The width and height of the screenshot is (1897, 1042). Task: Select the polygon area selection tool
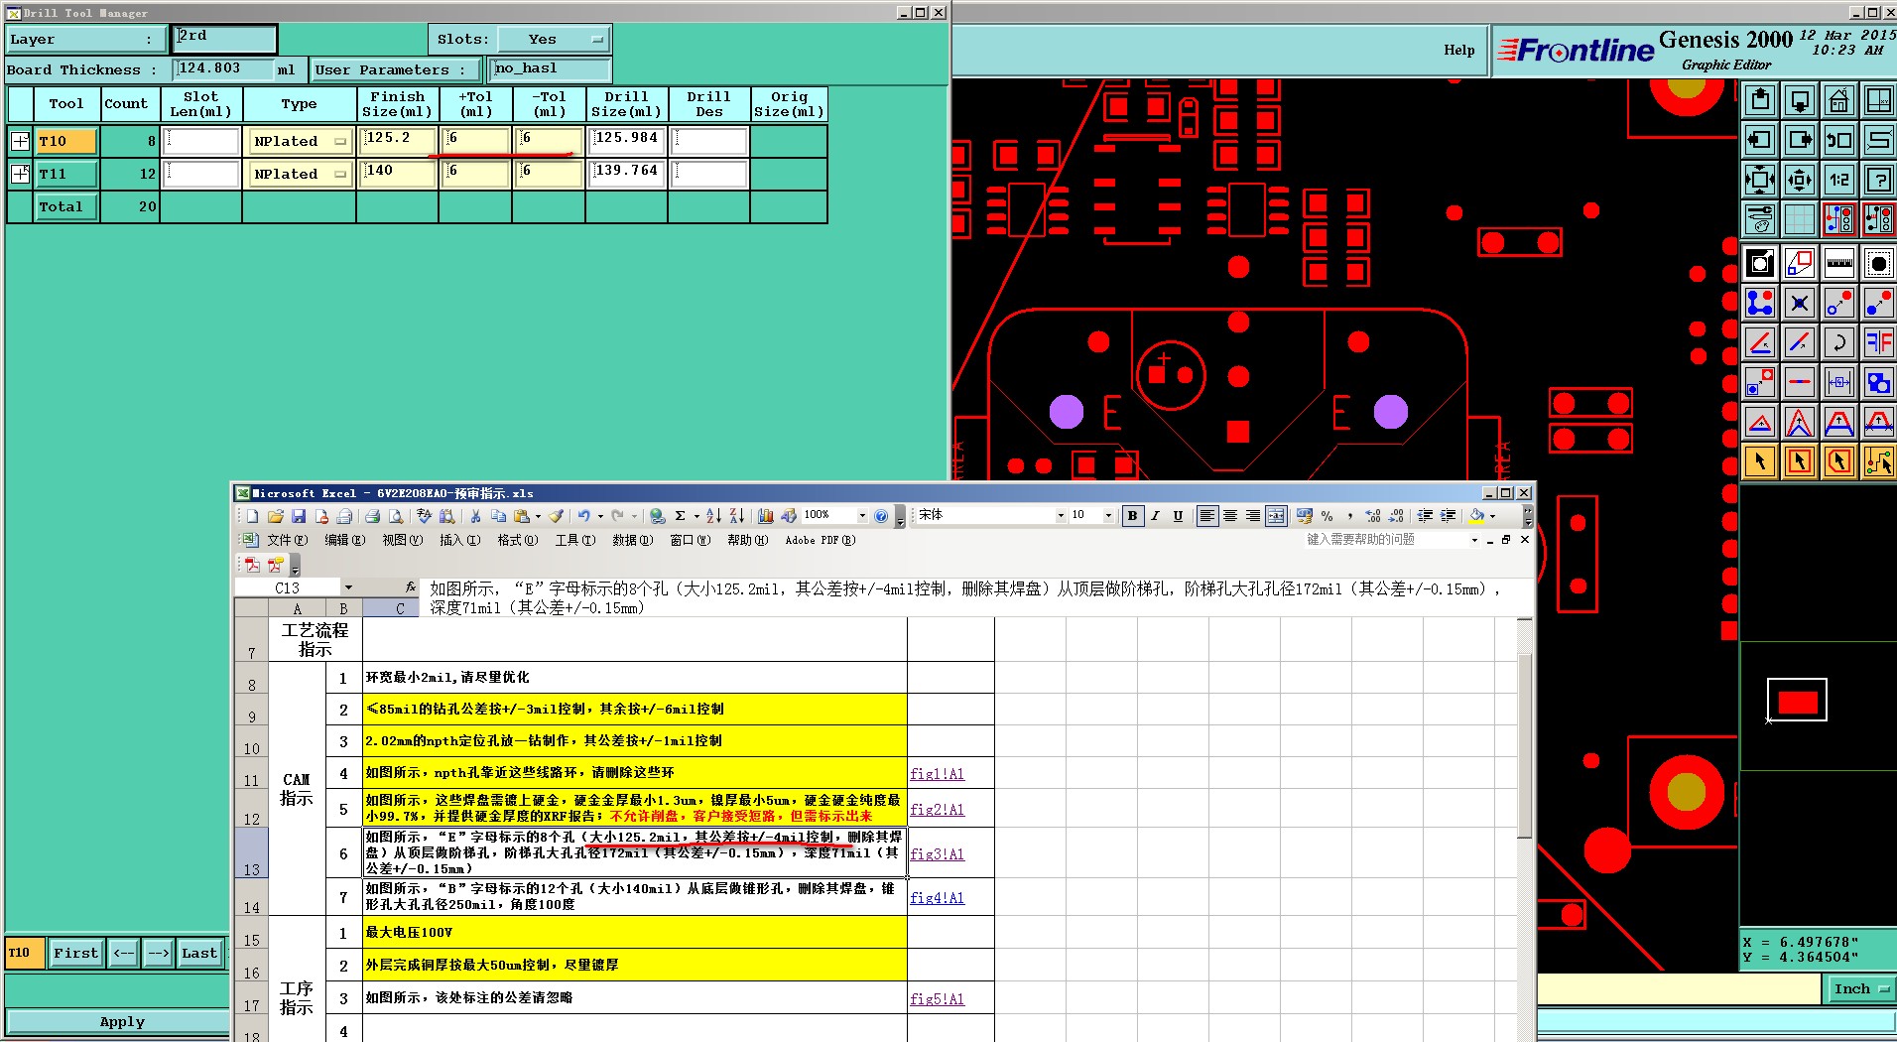coord(1838,461)
